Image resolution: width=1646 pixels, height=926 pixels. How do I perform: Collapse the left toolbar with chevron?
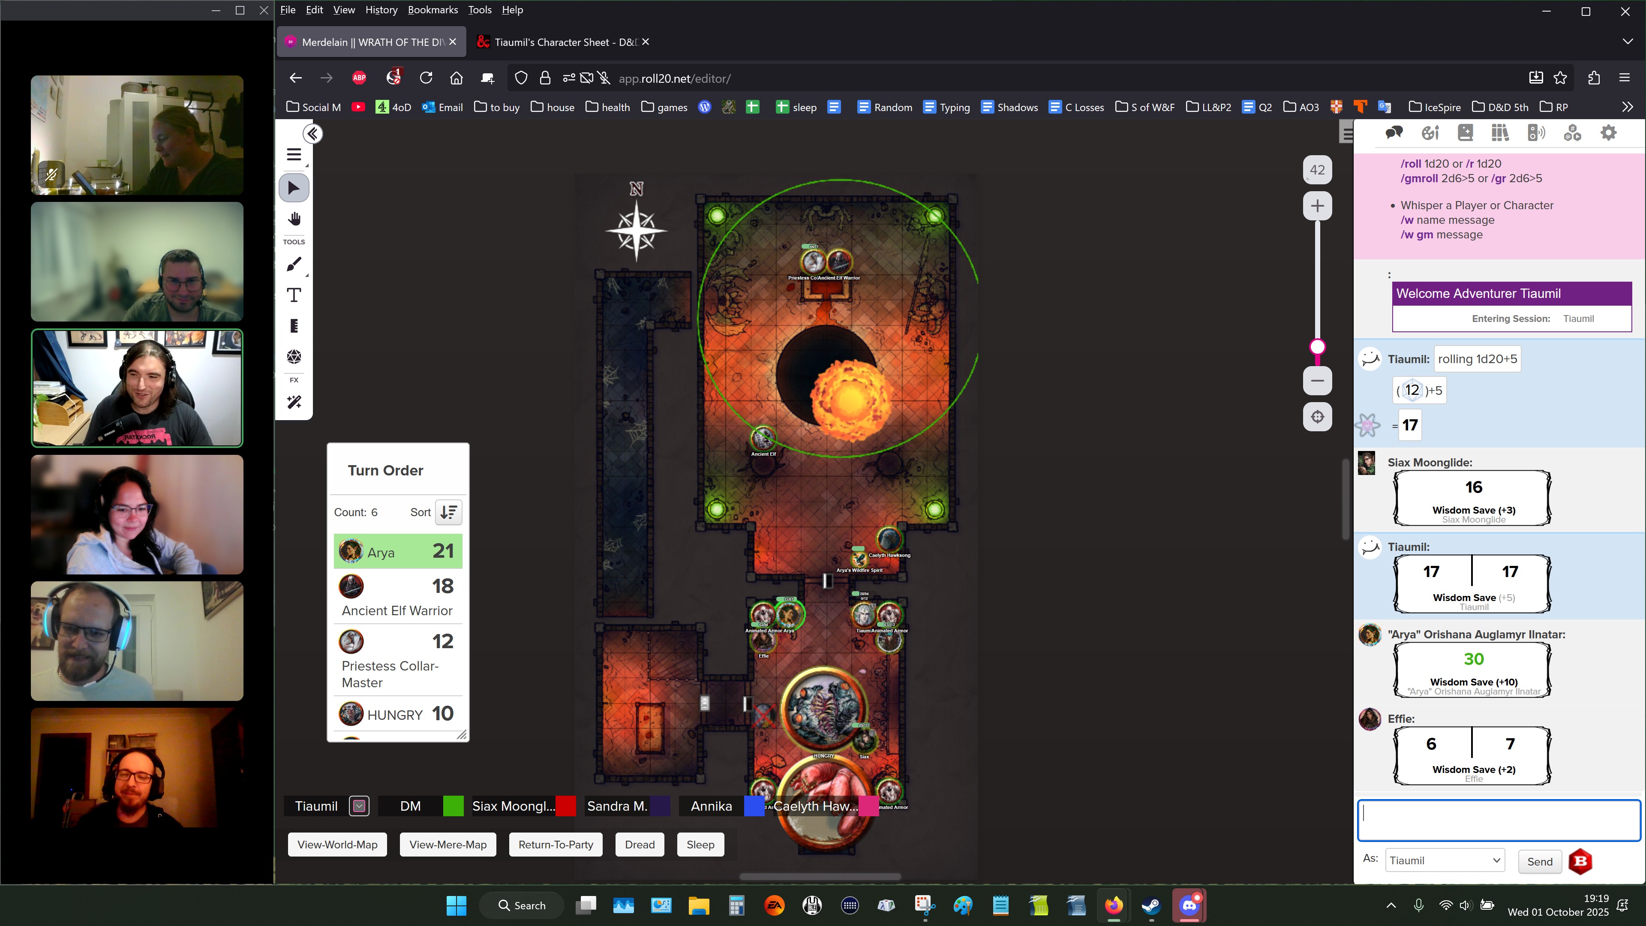pyautogui.click(x=312, y=134)
